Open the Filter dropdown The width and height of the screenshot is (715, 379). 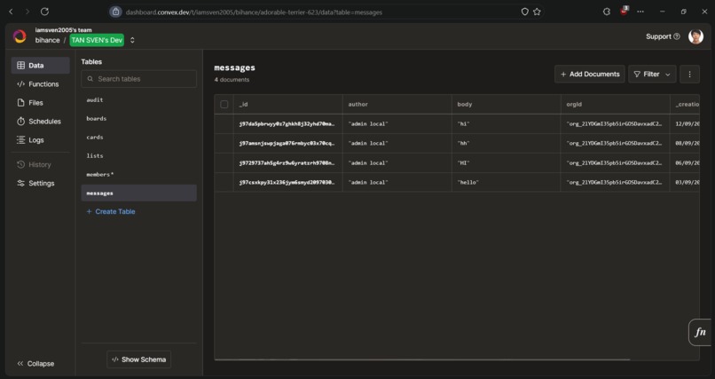pyautogui.click(x=652, y=74)
